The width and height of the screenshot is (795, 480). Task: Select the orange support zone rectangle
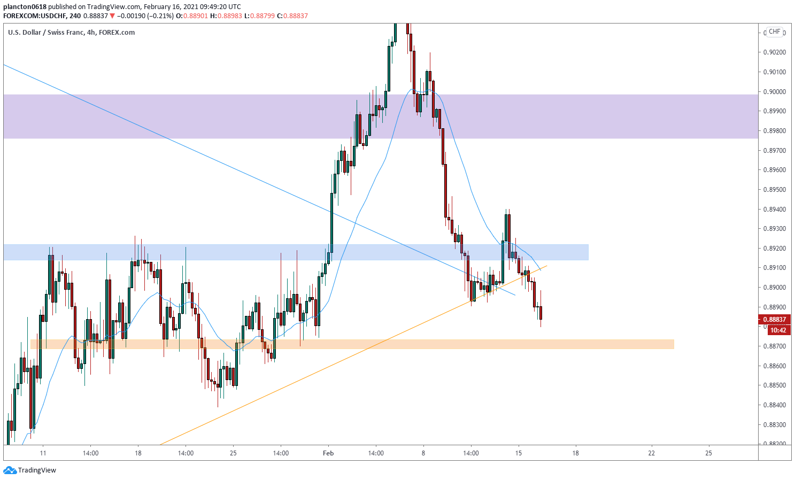click(x=352, y=344)
